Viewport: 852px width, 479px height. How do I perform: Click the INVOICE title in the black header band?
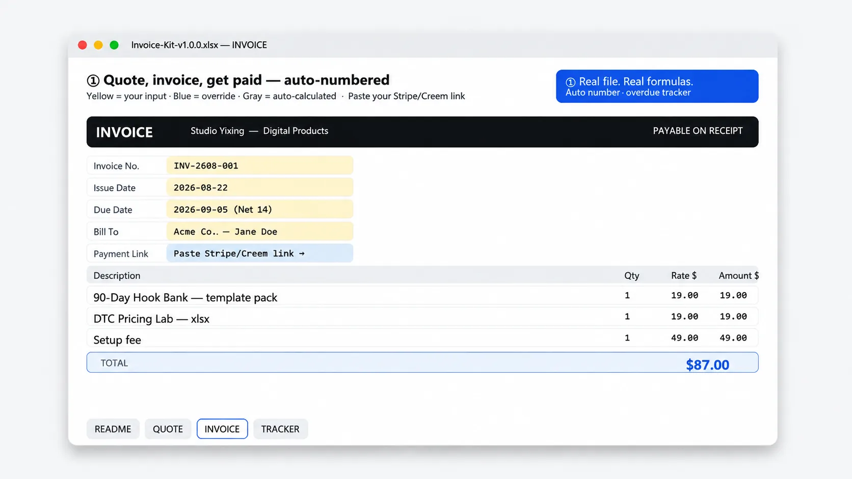point(124,132)
